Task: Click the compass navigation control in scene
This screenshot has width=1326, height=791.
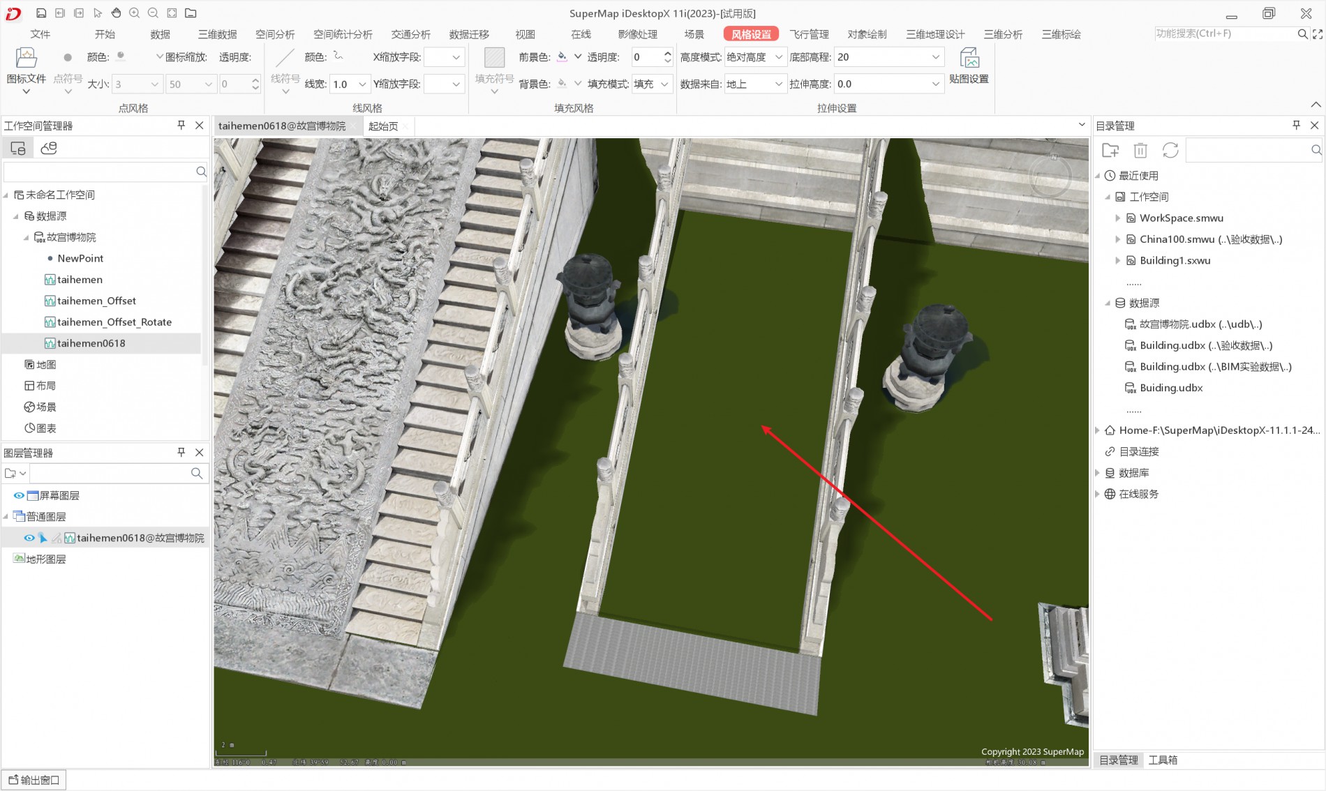Action: click(1051, 176)
